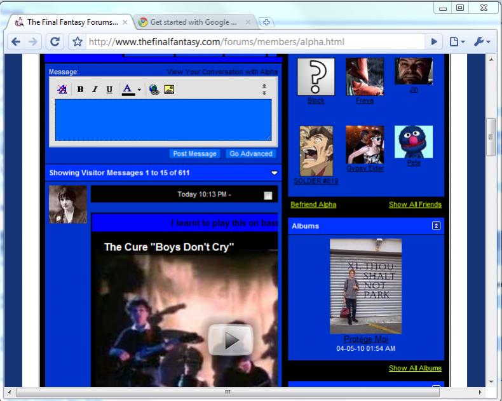The image size is (502, 401).
Task: Reload the current page
Action: pyautogui.click(x=55, y=42)
